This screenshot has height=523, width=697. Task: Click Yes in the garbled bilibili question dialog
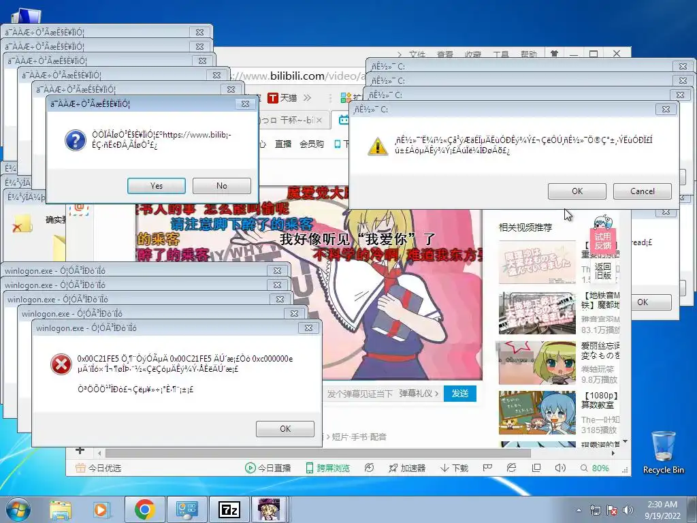(x=157, y=186)
